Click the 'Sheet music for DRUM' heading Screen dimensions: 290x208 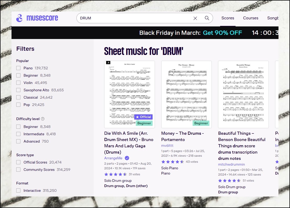143,51
